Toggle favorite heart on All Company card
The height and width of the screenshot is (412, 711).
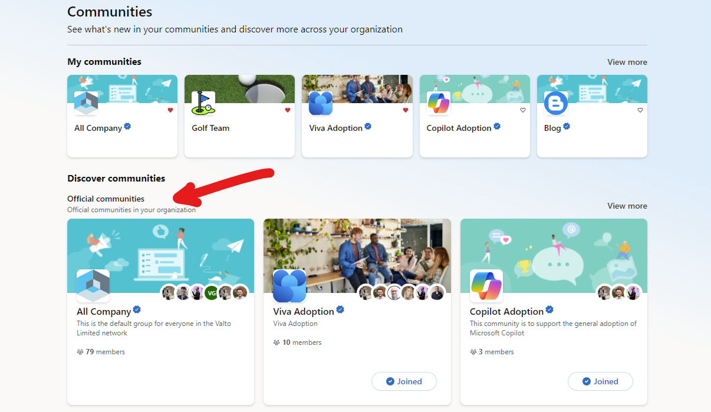(x=170, y=110)
